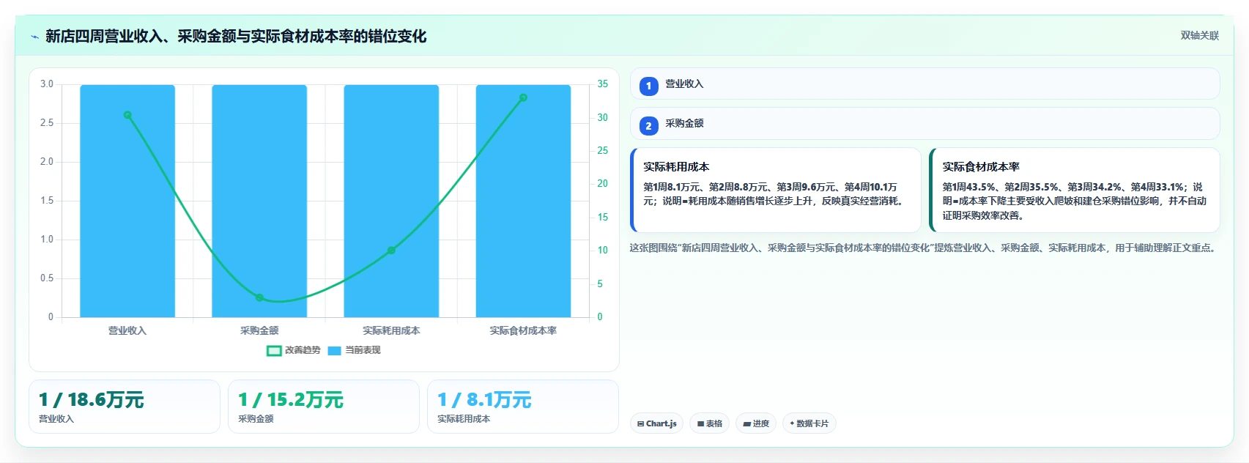1249x463 pixels.
Task: Click the green 改善趋势 legend swatch
Action: tap(274, 351)
